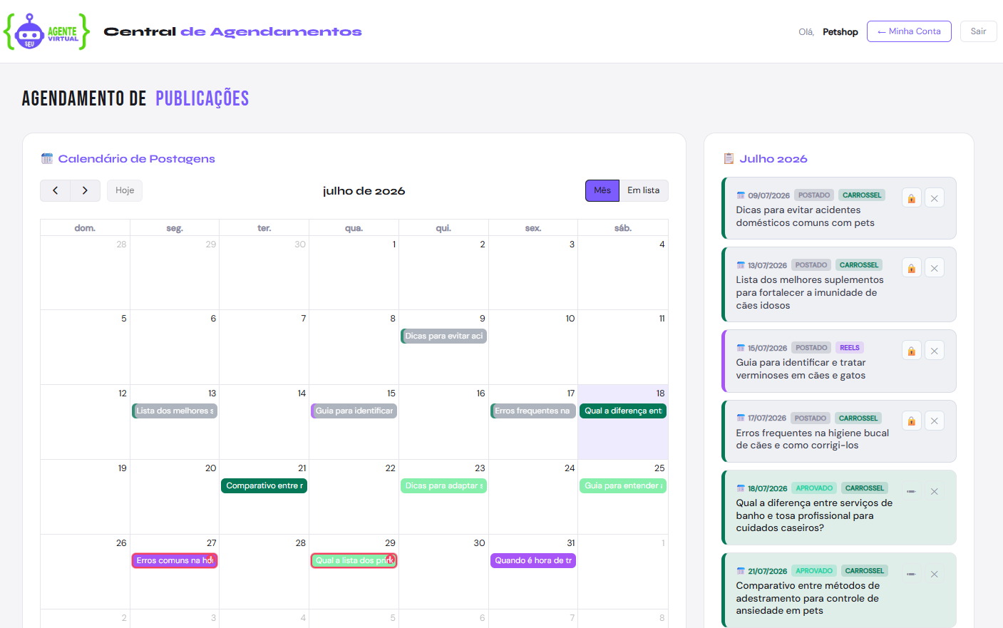1003x628 pixels.
Task: Open 'Comparativo entre' event on day 21
Action: 264,485
